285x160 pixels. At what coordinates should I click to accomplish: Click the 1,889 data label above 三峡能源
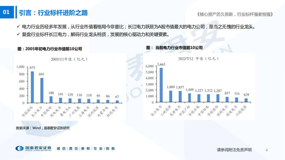point(171,87)
